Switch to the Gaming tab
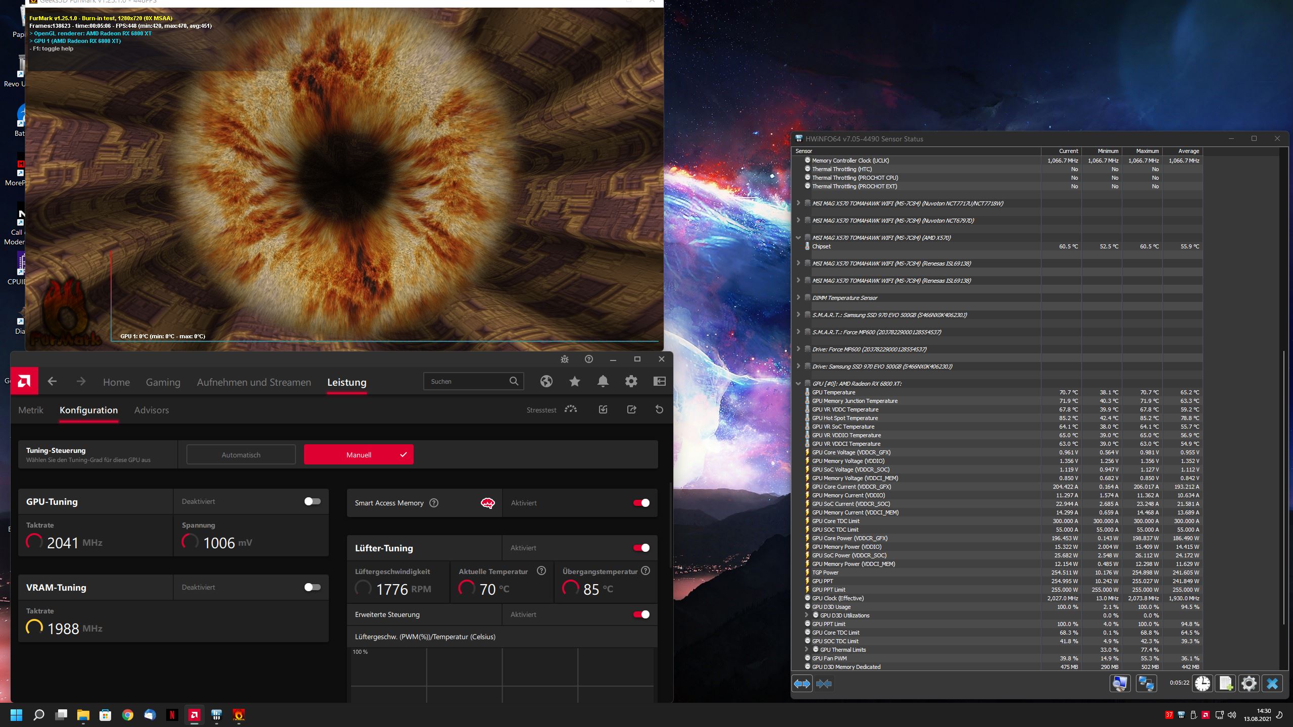 click(163, 382)
